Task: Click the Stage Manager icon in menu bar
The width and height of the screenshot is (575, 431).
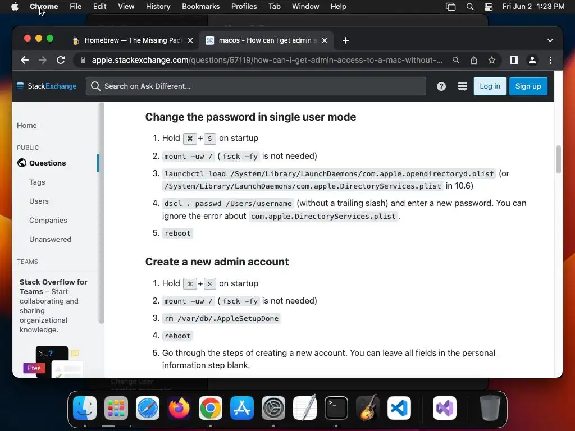Action: (x=451, y=7)
